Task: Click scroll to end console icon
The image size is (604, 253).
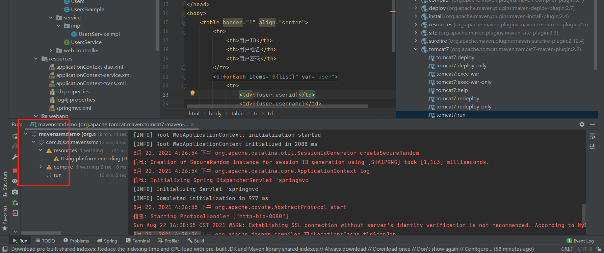Action: (592, 146)
